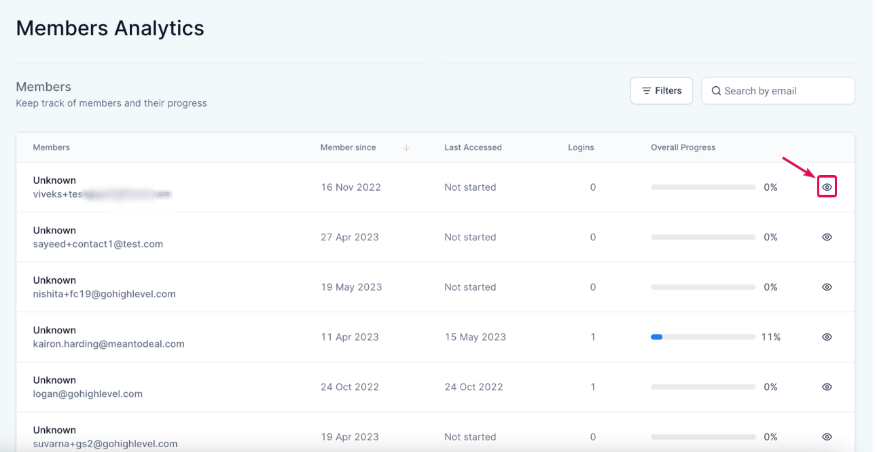
Task: Click the magnifier icon in search box
Action: [716, 91]
